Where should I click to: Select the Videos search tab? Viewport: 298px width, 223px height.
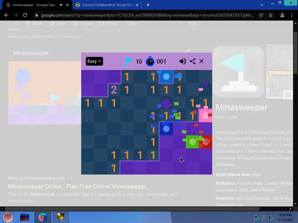(x=109, y=24)
